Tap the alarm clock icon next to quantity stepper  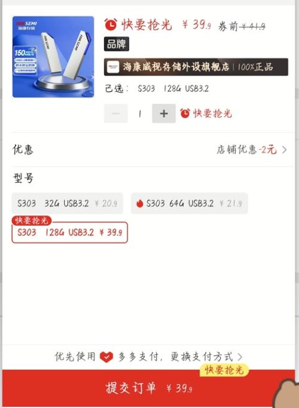pos(185,113)
